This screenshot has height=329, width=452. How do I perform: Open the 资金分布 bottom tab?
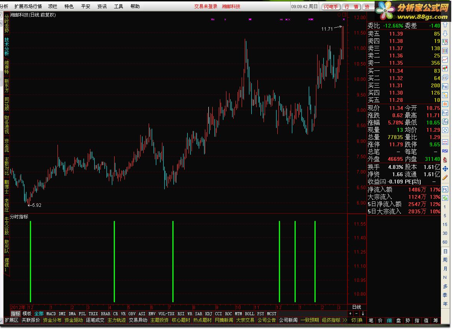[x=52, y=320]
